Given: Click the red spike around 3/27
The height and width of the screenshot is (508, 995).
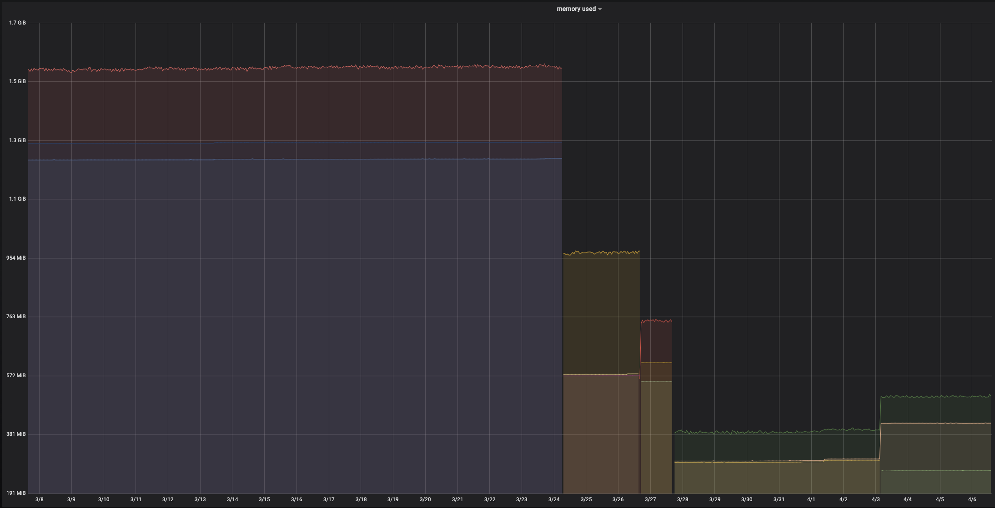Looking at the screenshot, I should [x=656, y=321].
